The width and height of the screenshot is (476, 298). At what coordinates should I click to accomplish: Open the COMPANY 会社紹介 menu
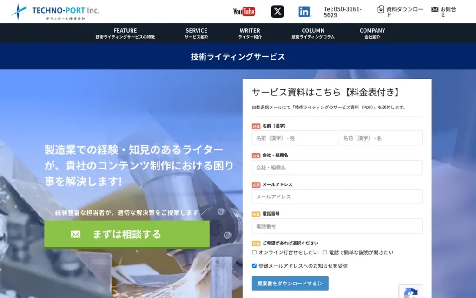372,33
